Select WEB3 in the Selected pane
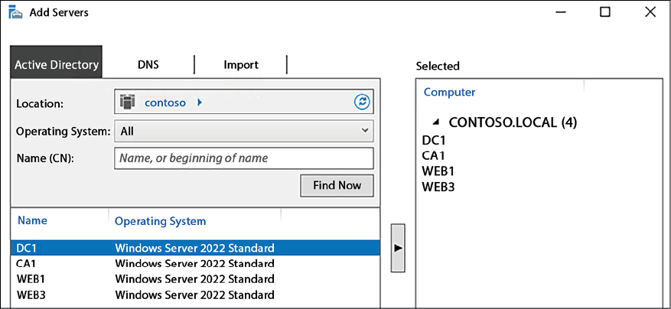This screenshot has width=671, height=309. [438, 187]
